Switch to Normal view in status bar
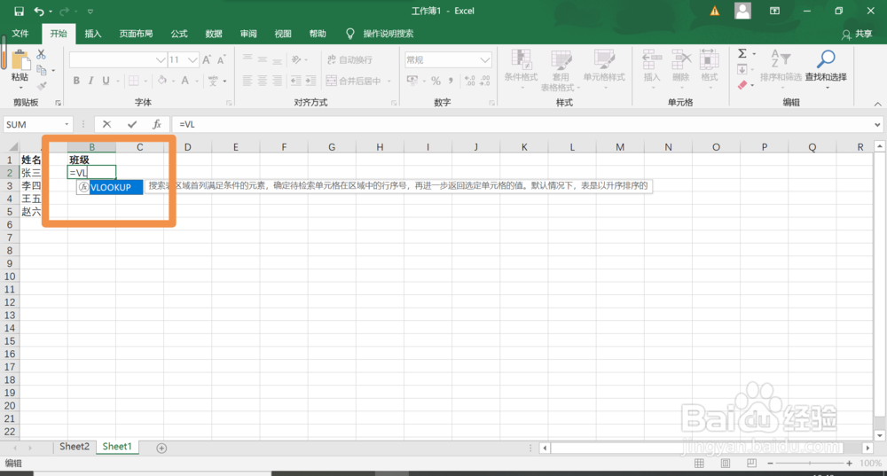Viewport: 887px width, 476px height. pyautogui.click(x=699, y=463)
